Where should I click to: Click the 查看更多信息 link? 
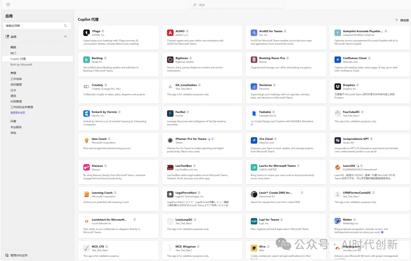click(18, 113)
